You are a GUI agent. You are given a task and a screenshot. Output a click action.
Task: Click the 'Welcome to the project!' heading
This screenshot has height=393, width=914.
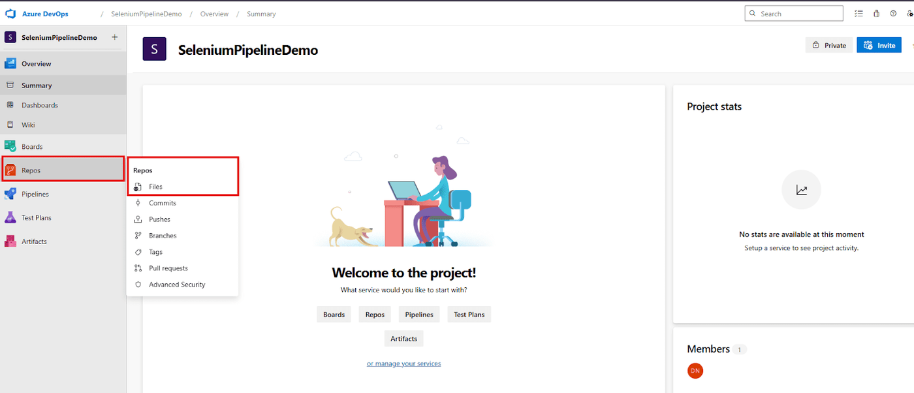pyautogui.click(x=404, y=273)
